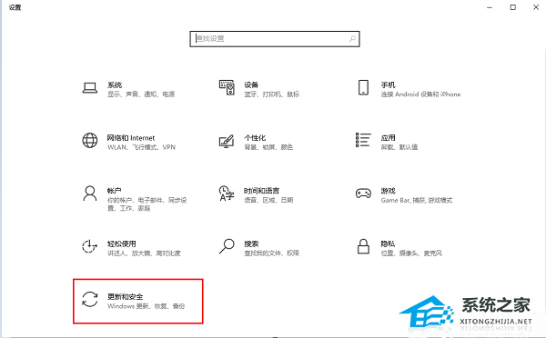Click the 设备 keyboard and speaker icon

[227, 87]
